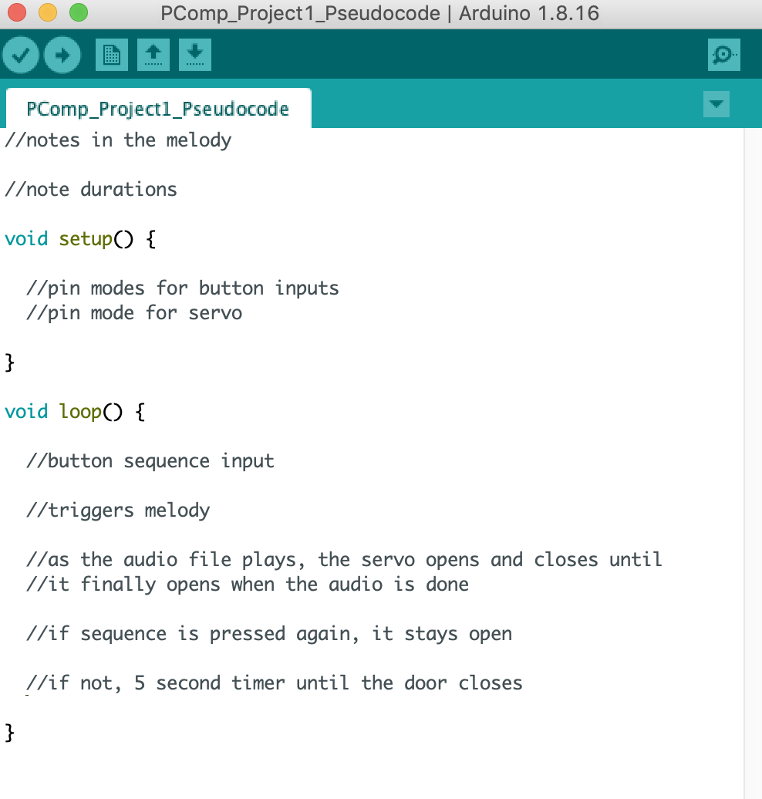Click the Verify checkmark button
The width and height of the screenshot is (762, 799).
tap(21, 55)
